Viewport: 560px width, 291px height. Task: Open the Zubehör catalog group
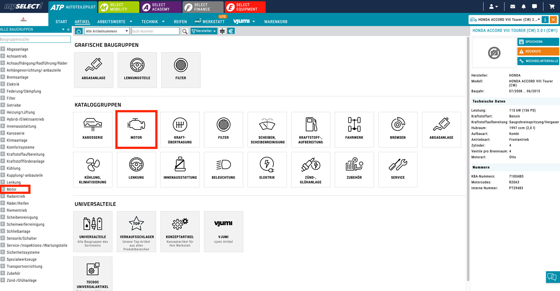coord(354,170)
